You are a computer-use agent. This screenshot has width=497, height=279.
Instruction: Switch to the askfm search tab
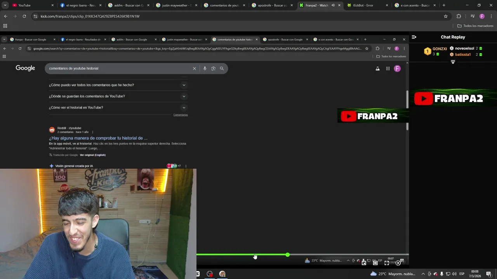click(x=128, y=5)
